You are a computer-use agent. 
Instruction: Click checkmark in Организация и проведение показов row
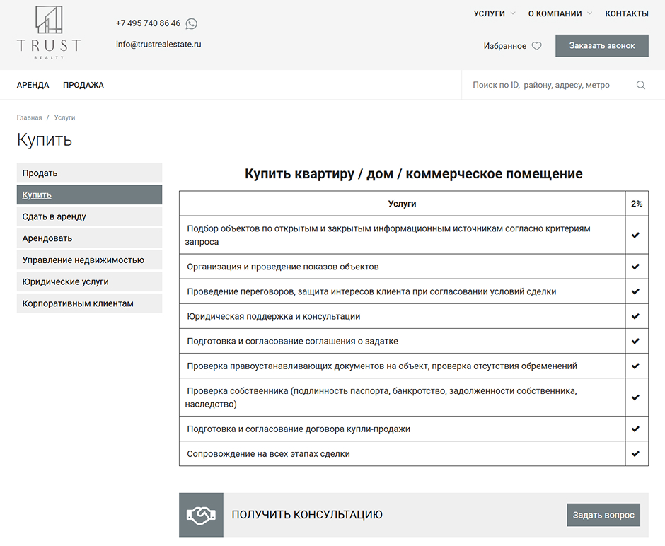tap(635, 267)
